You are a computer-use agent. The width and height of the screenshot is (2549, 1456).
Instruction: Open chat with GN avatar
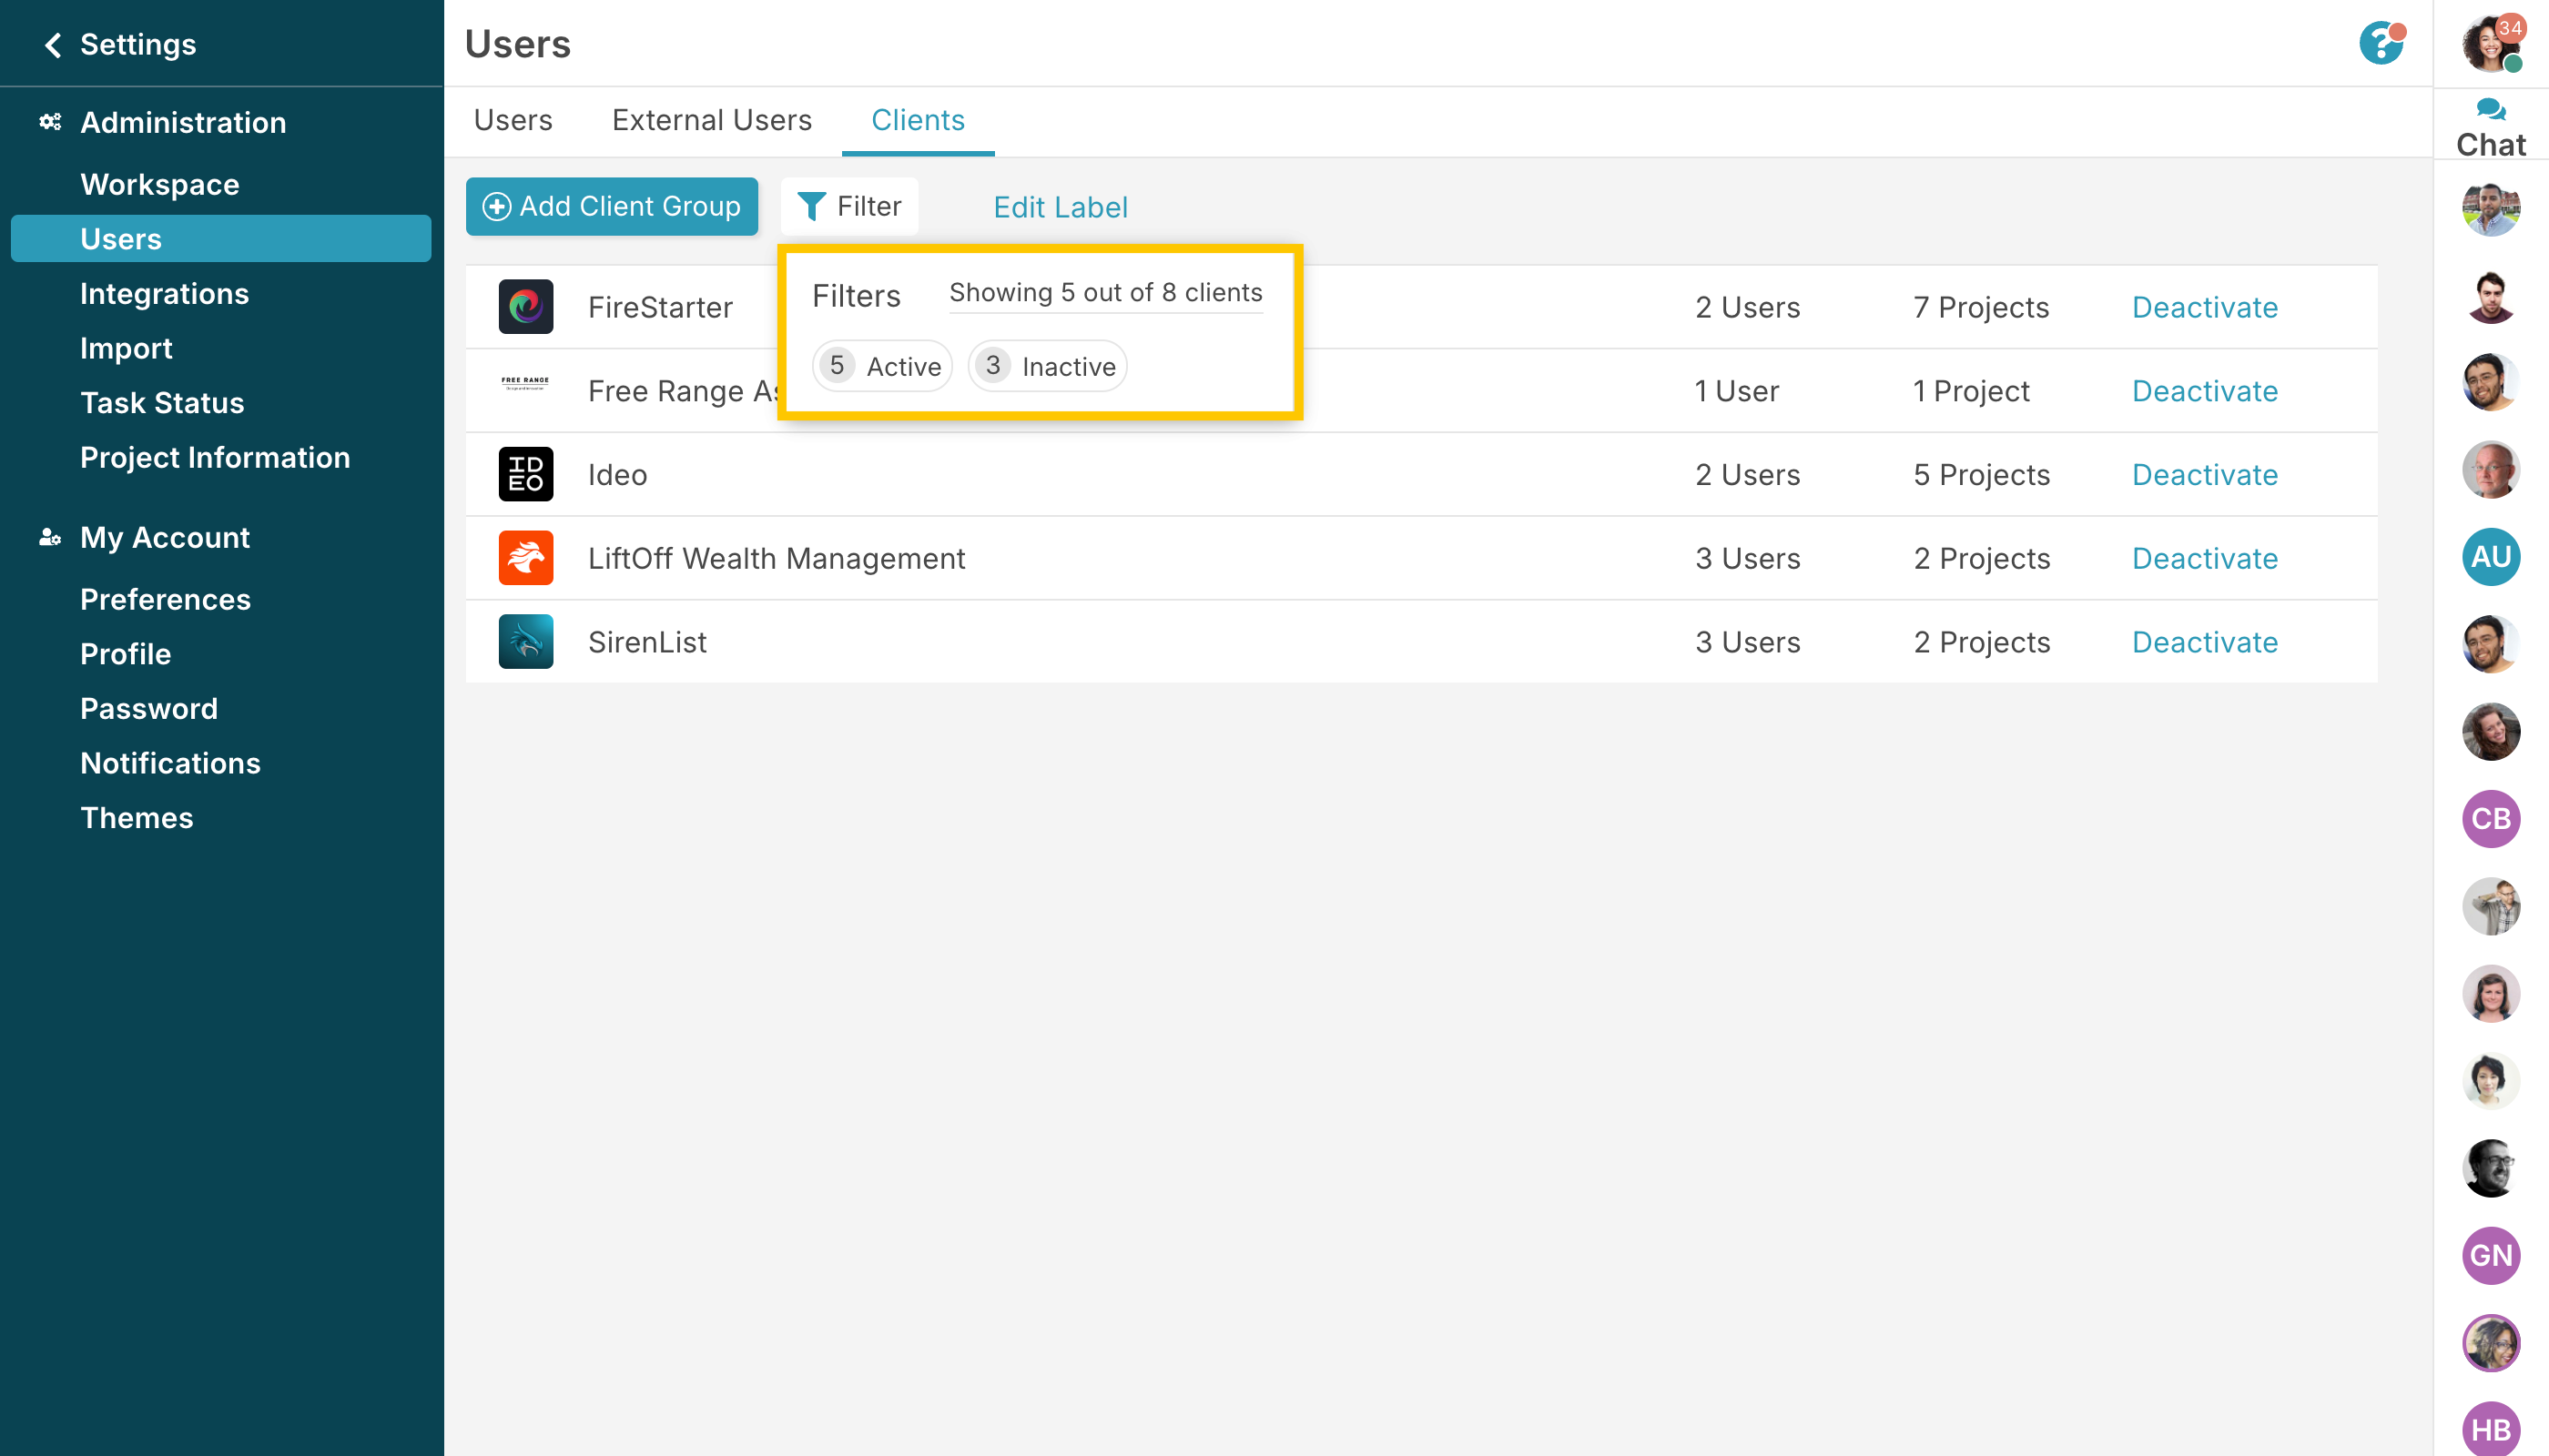[2490, 1256]
